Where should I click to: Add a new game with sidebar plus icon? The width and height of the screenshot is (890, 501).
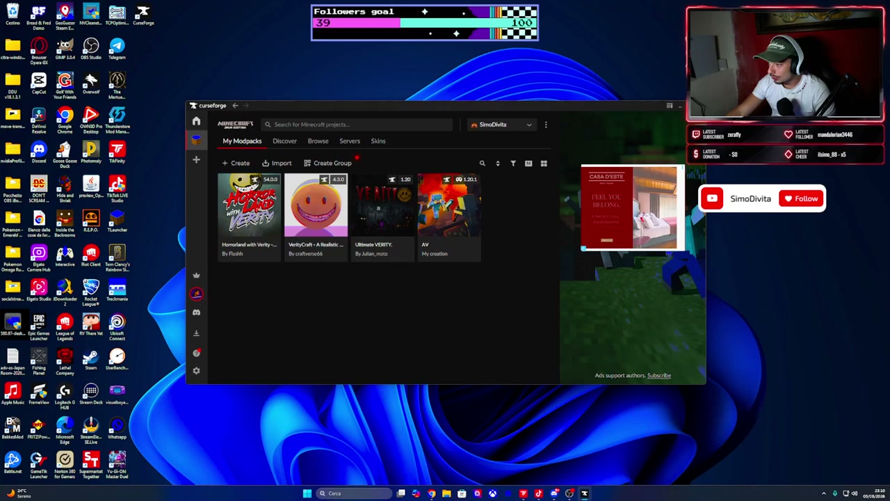tap(196, 159)
